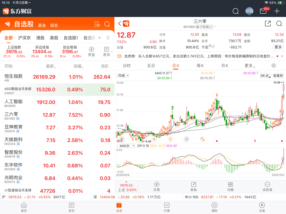Open the messages envelope icon
Viewport: 286px width, 214px height.
point(263,11)
